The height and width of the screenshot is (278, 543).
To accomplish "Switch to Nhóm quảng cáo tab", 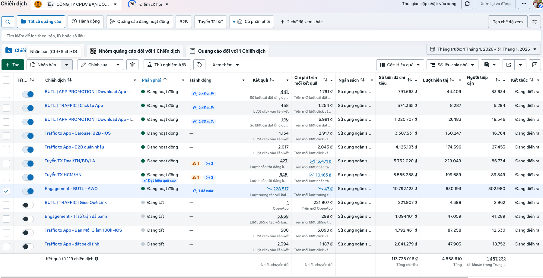I will pos(135,51).
